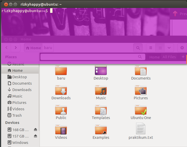Image resolution: width=187 pixels, height=147 pixels.
Task: Switch to list view
Action: click(x=151, y=48)
